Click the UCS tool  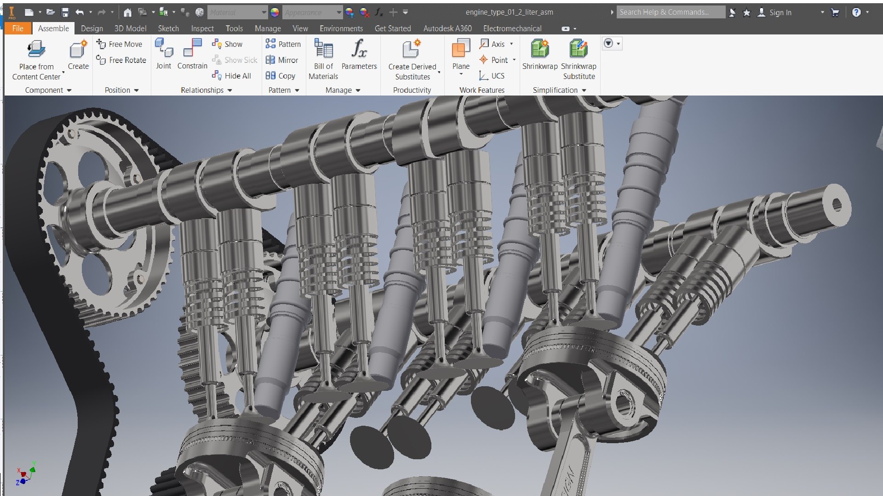[x=492, y=76]
